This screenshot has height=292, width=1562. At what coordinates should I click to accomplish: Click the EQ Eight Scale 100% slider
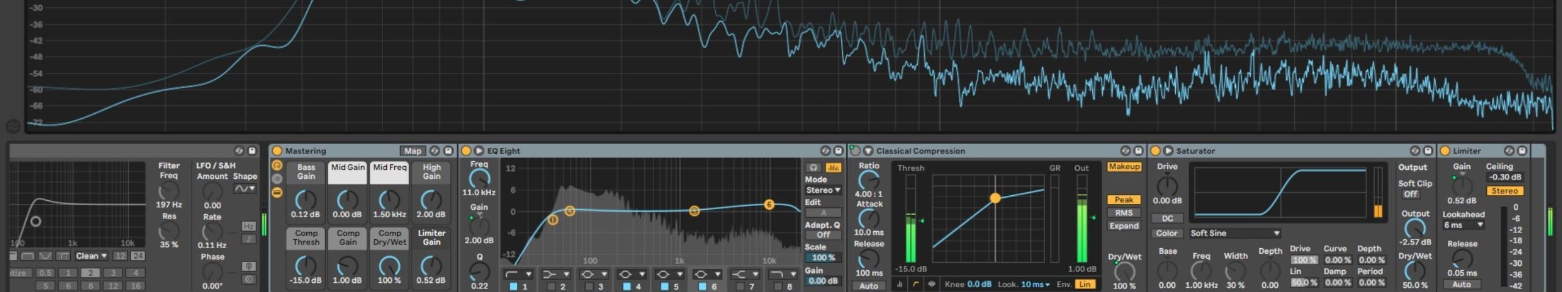pyautogui.click(x=822, y=258)
